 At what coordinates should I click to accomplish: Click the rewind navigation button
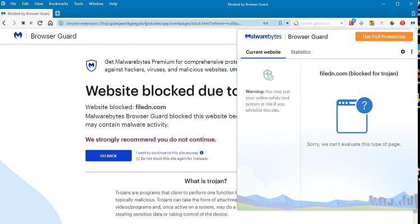coord(24,23)
